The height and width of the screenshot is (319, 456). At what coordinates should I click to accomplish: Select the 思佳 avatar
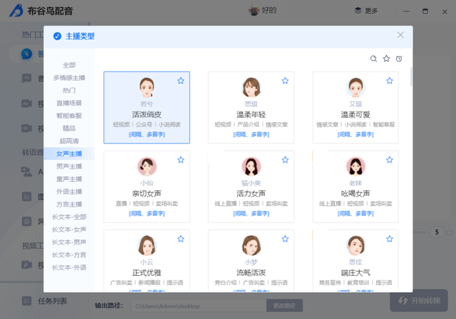coord(356,245)
